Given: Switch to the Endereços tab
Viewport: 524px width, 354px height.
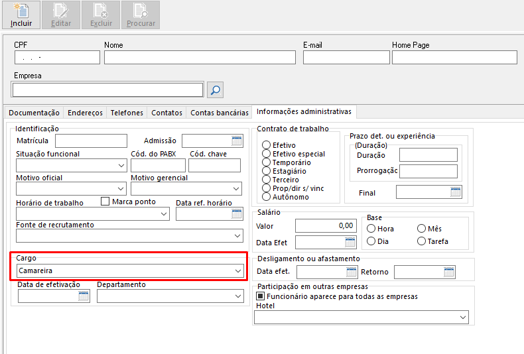Looking at the screenshot, I should point(85,113).
